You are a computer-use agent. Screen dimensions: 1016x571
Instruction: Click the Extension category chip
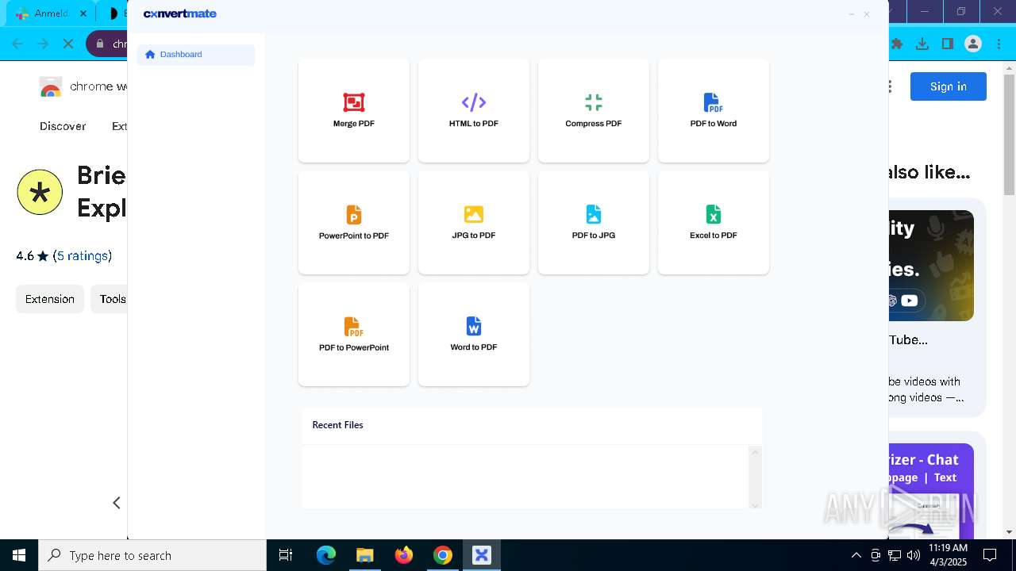tap(49, 299)
